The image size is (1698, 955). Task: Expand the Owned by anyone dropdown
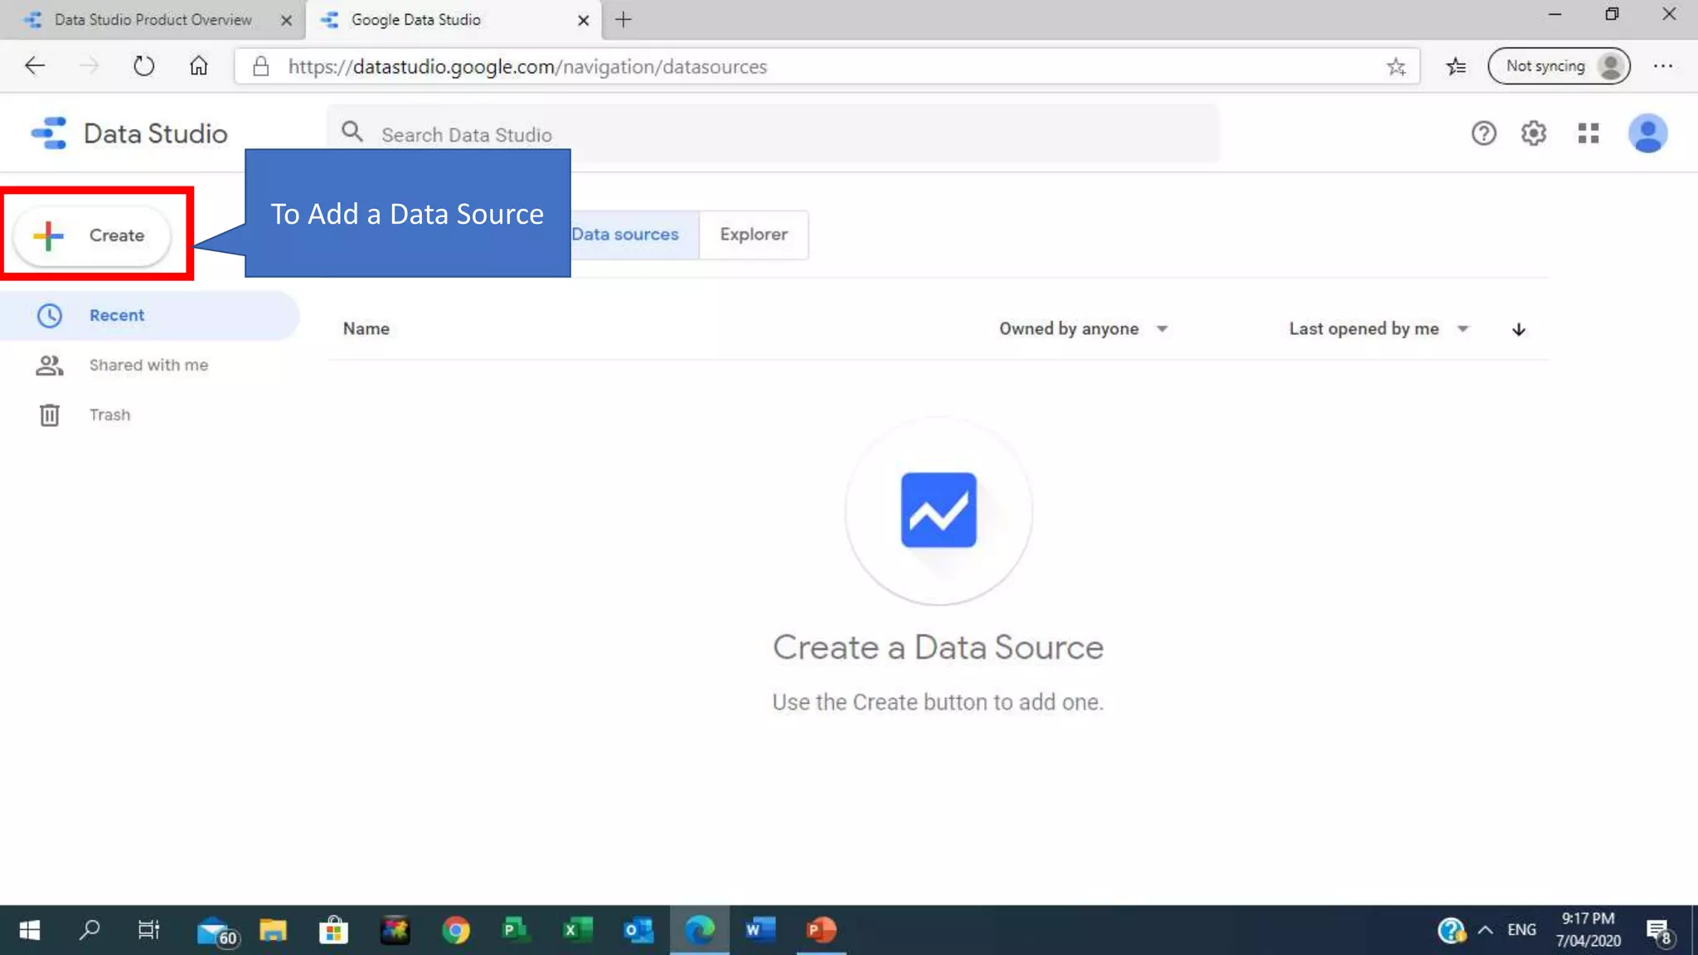[x=1084, y=329]
